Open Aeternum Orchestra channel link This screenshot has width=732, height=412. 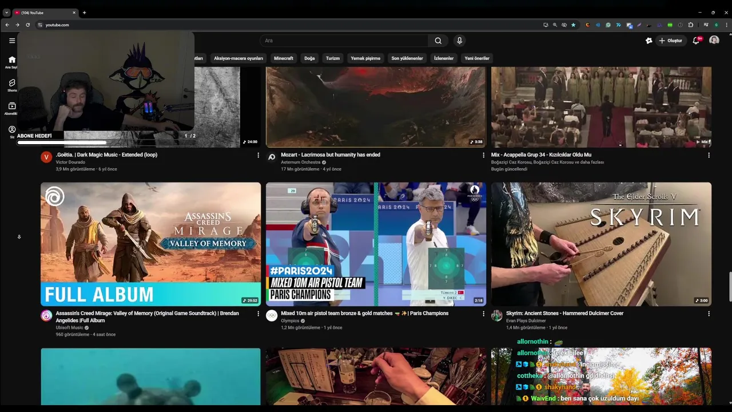(x=301, y=162)
